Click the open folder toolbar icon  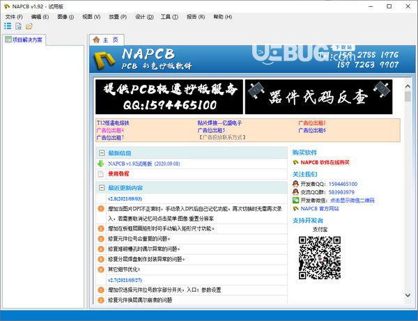pos(29,26)
